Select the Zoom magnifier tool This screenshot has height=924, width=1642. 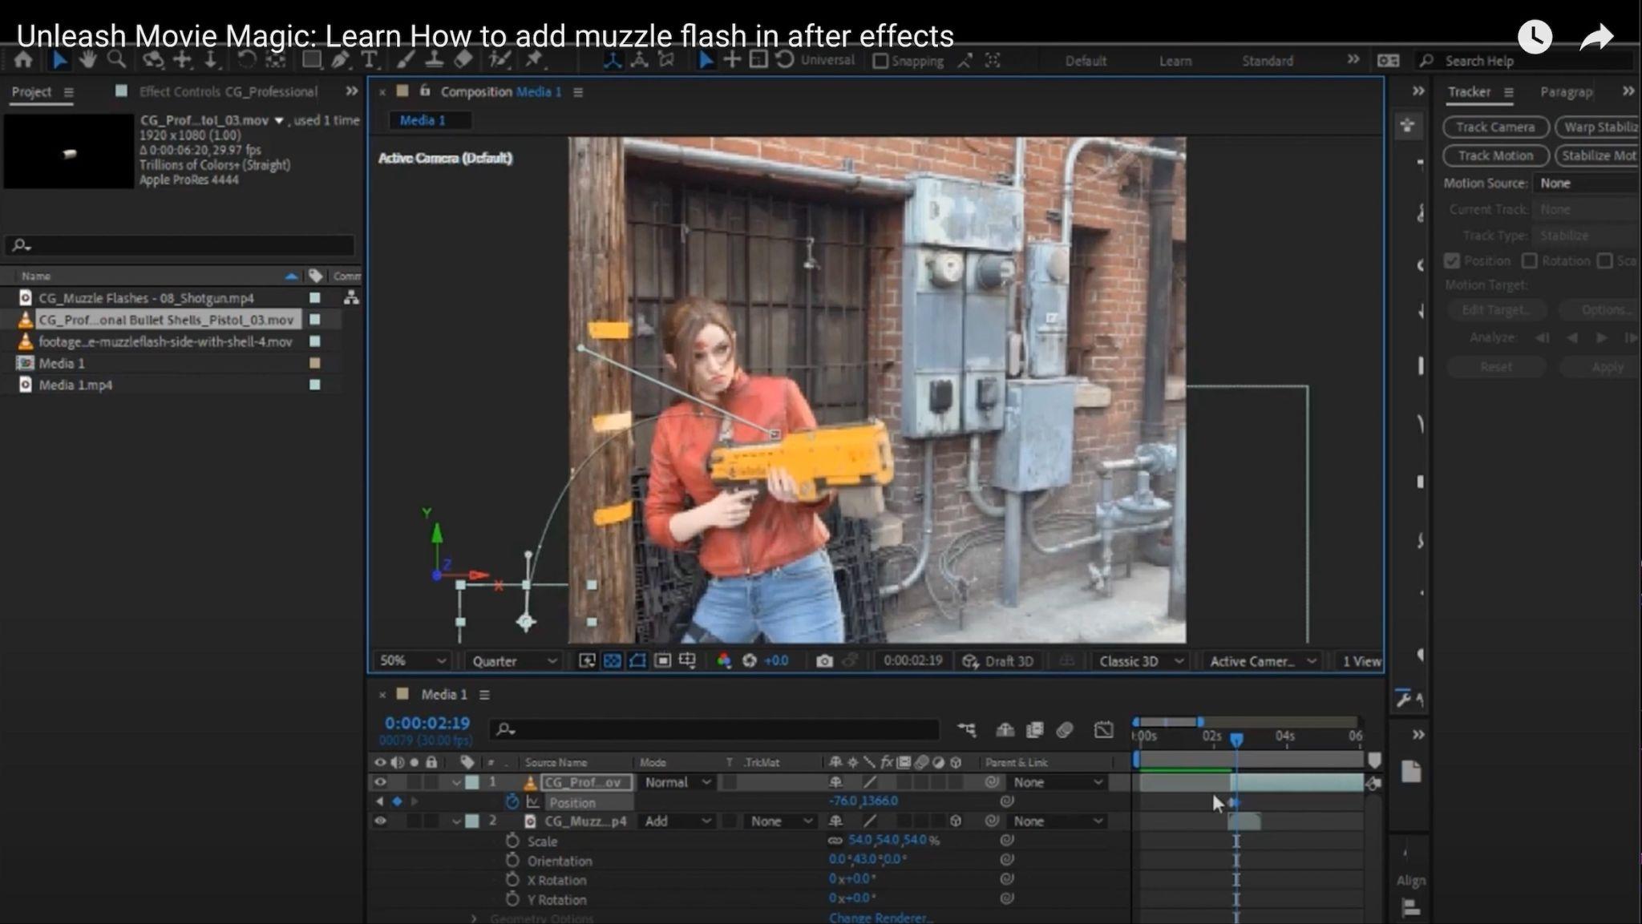click(117, 60)
